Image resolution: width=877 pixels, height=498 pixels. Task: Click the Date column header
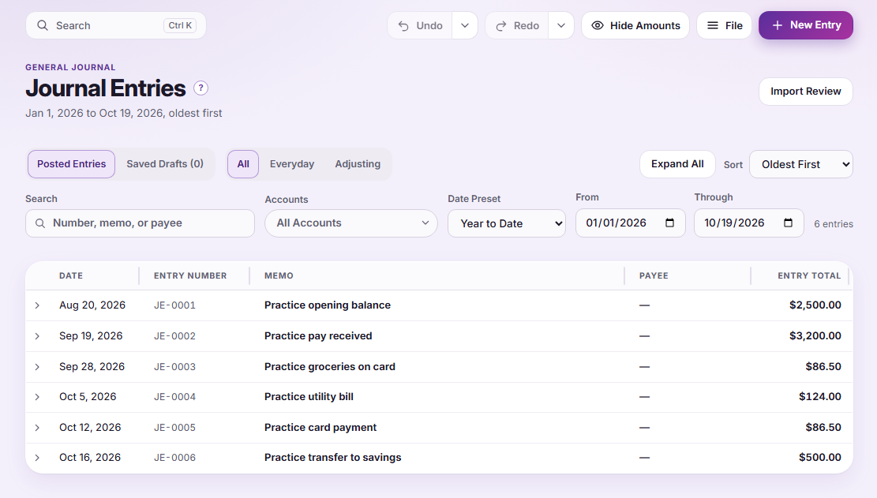coord(71,275)
